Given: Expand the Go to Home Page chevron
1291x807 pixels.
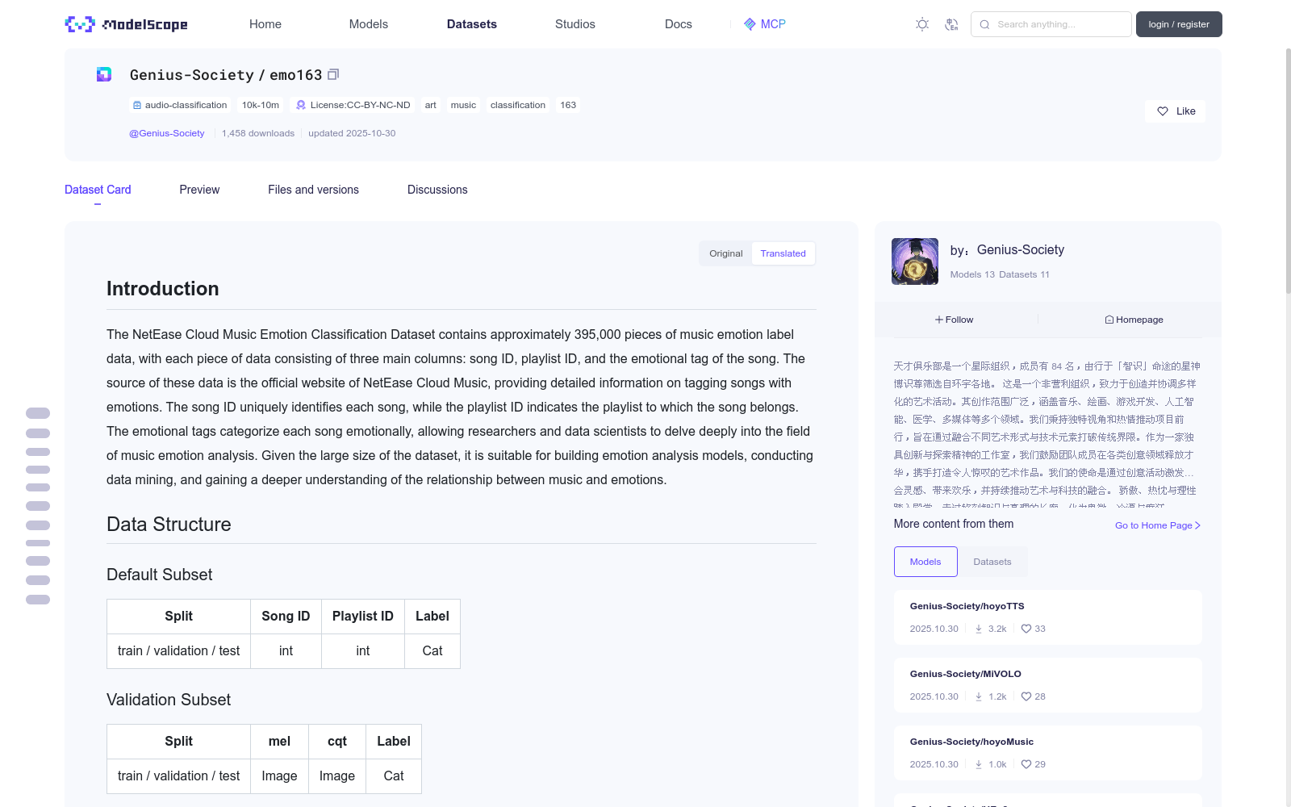Looking at the screenshot, I should point(1197,525).
